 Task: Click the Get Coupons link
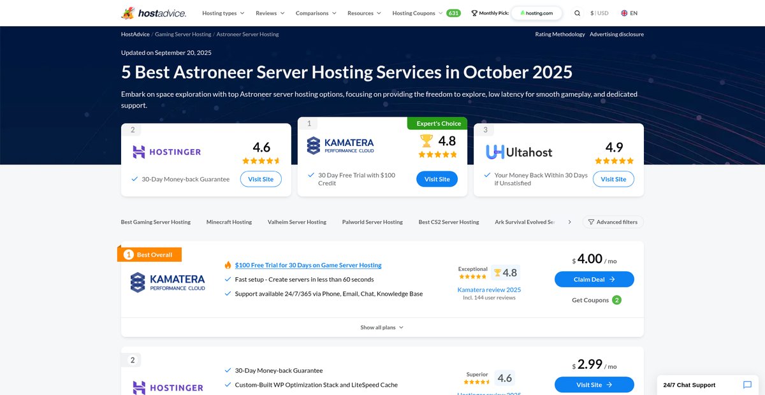point(590,300)
